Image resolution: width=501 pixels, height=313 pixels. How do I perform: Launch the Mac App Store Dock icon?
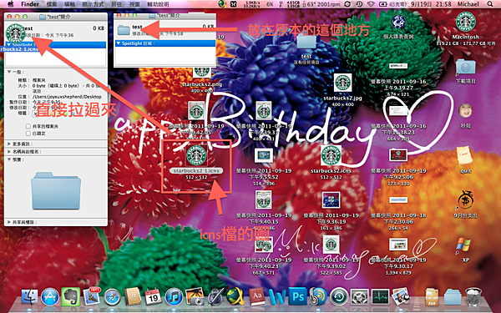(50, 297)
